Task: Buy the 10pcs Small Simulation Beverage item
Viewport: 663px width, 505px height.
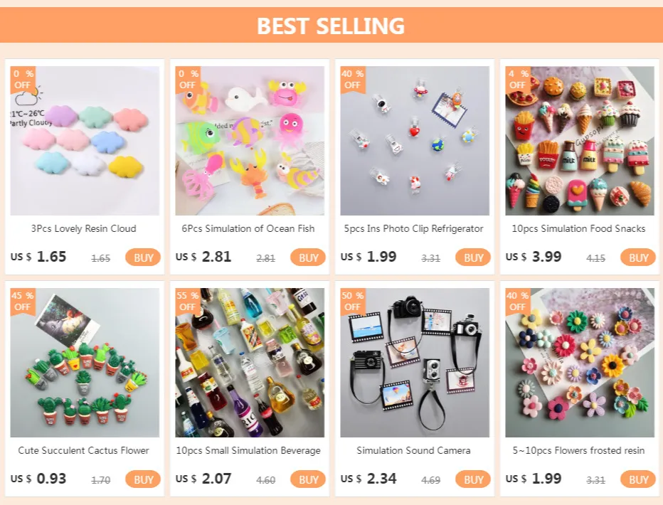Action: [308, 479]
